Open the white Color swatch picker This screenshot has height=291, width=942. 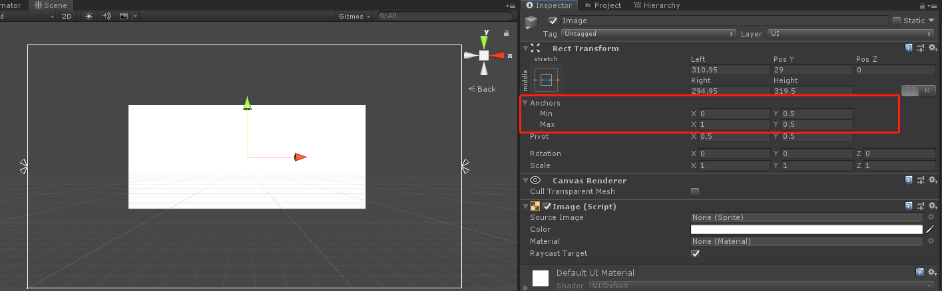[807, 229]
